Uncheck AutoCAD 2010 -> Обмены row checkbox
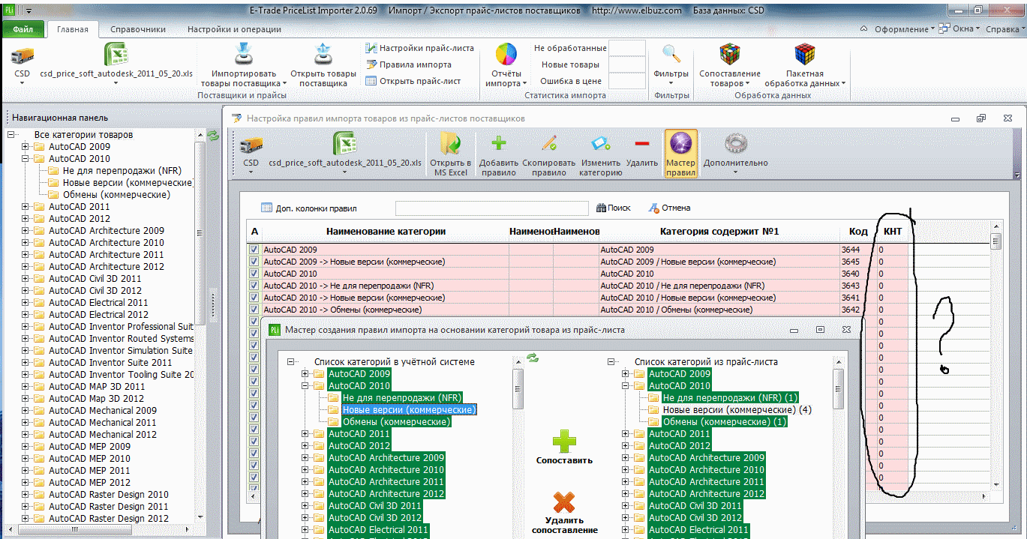This screenshot has height=539, width=1027. coord(254,310)
